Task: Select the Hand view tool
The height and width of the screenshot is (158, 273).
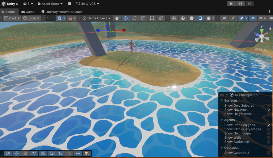Action: coord(117,18)
